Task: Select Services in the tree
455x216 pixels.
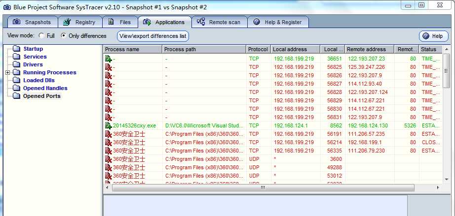Action: pos(35,57)
